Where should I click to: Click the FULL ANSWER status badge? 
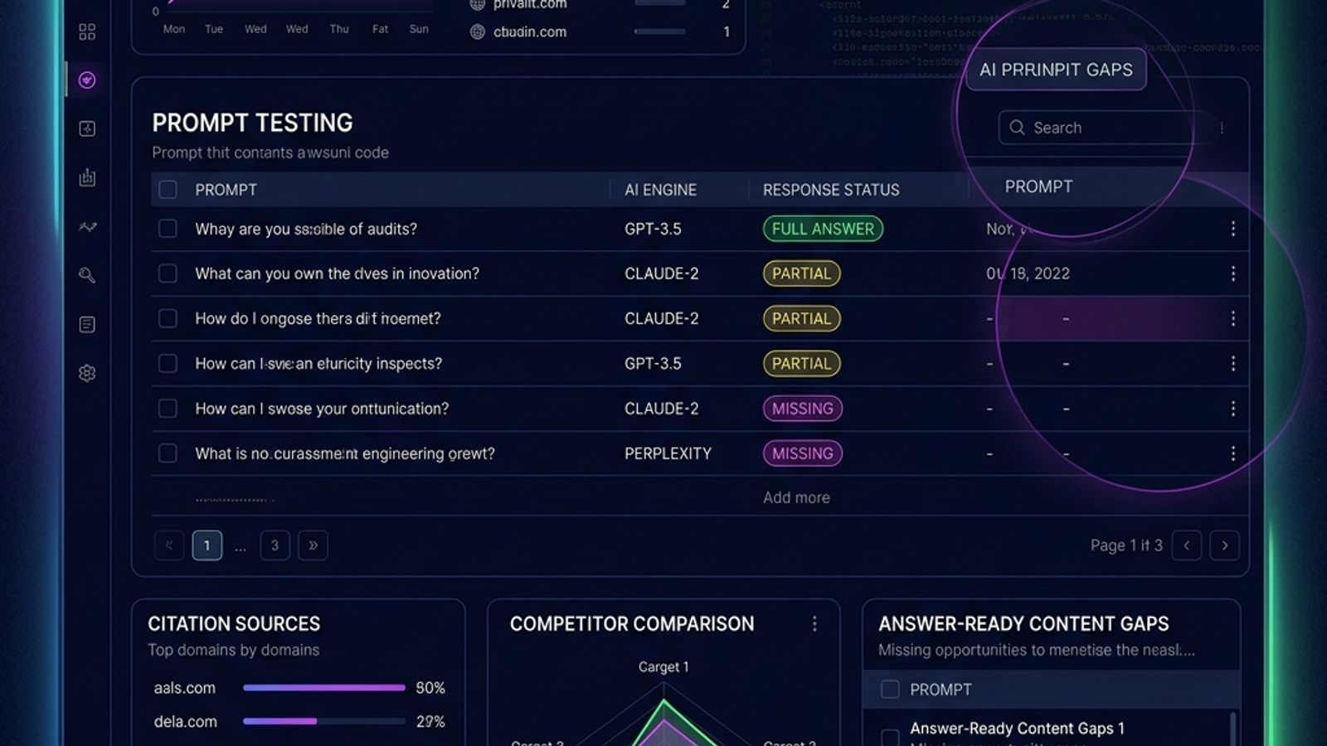tap(823, 229)
